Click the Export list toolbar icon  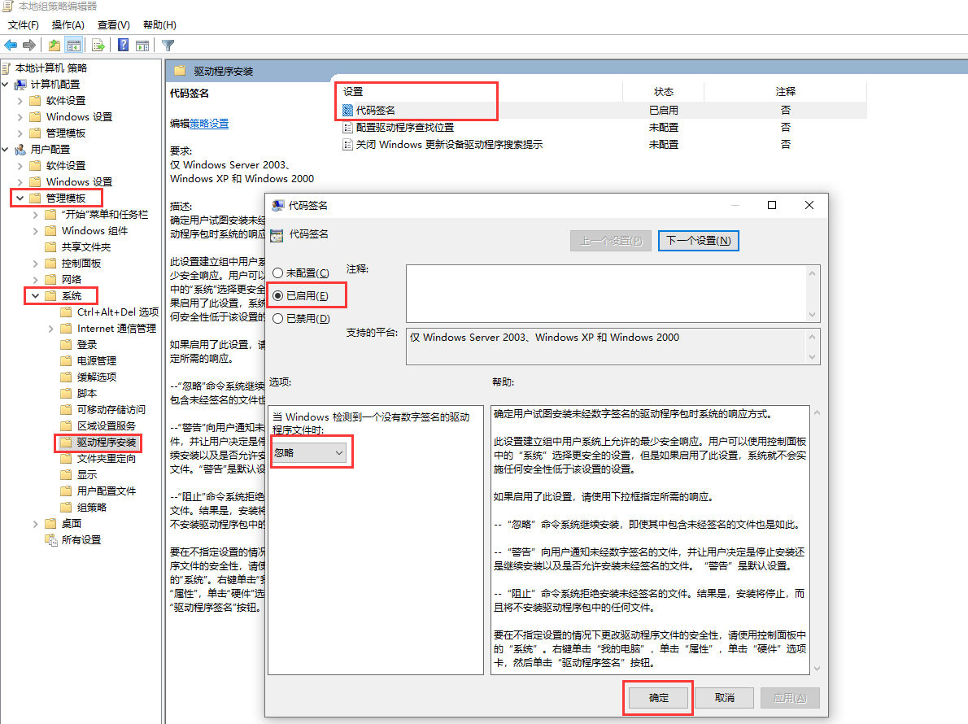(x=98, y=46)
